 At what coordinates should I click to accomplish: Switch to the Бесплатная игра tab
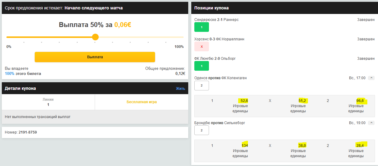click(x=142, y=102)
